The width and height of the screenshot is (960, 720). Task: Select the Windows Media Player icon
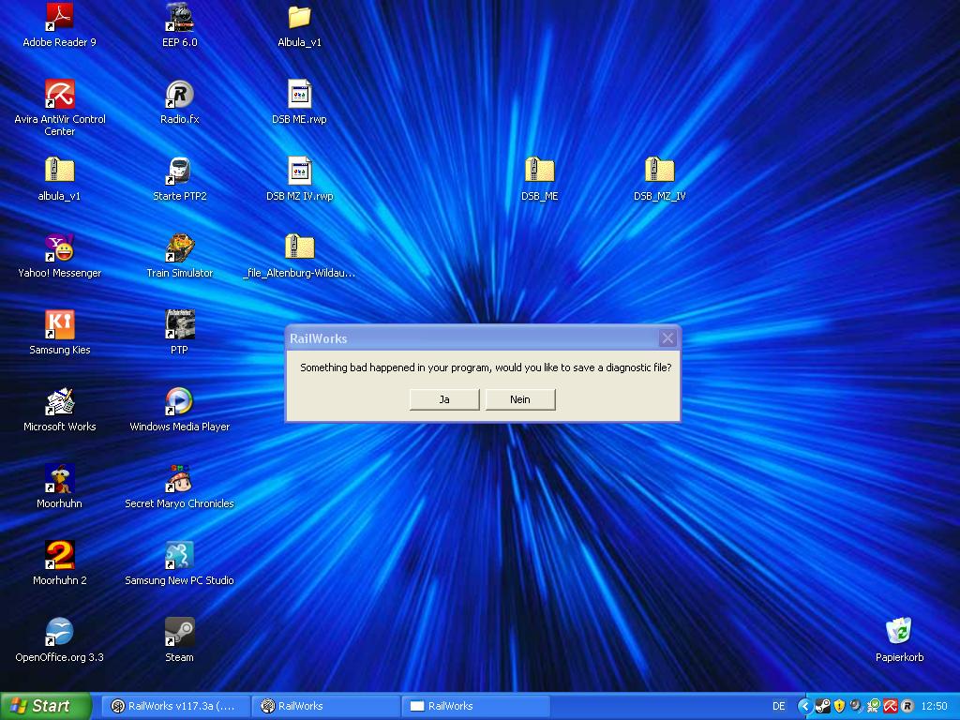click(x=179, y=410)
